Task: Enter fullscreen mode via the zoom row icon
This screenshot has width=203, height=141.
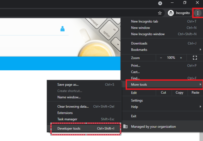Action: (195, 58)
